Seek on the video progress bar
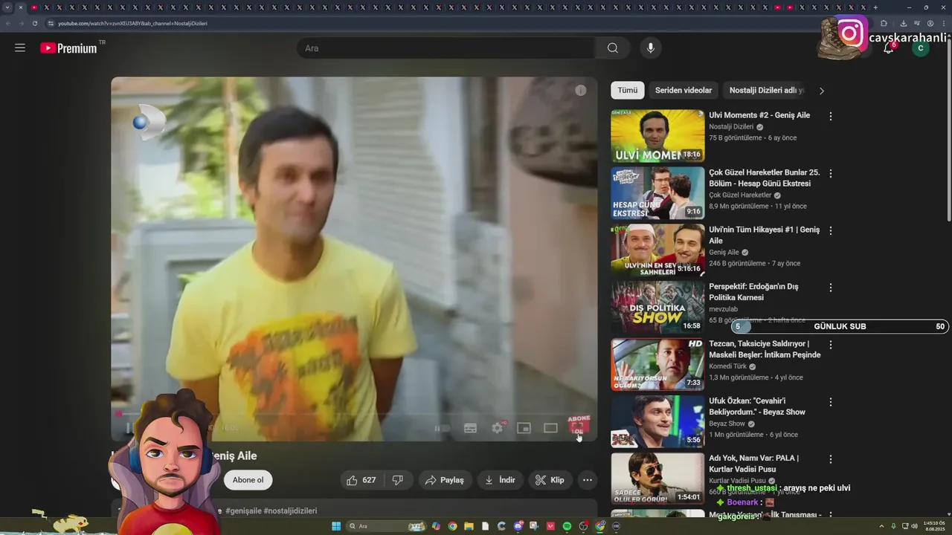952x535 pixels. (354, 414)
